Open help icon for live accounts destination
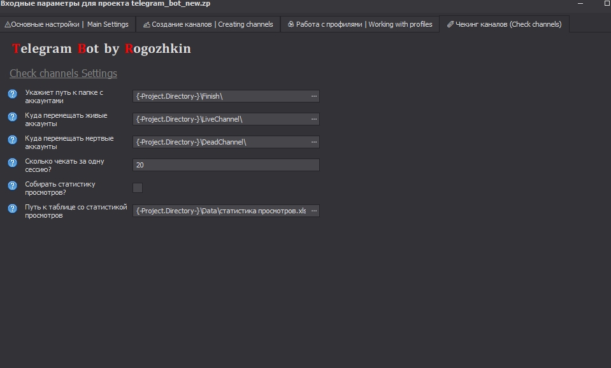This screenshot has width=611, height=368. pyautogui.click(x=13, y=117)
